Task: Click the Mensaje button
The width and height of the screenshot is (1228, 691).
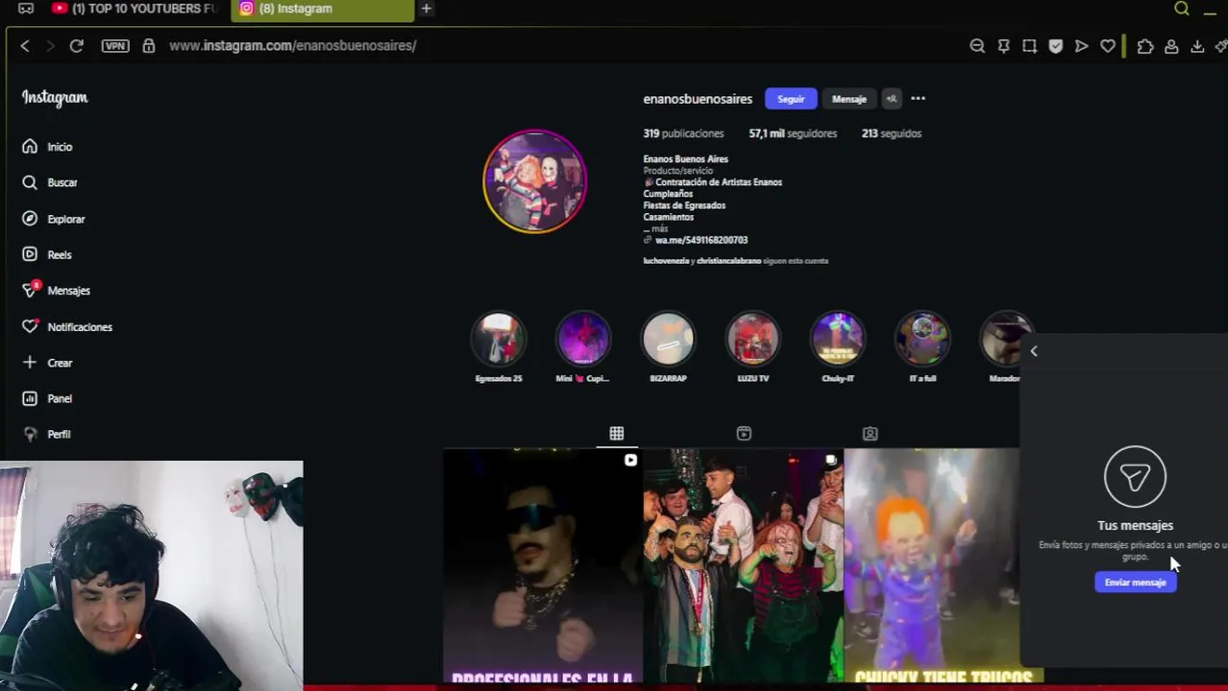Action: pyautogui.click(x=849, y=99)
